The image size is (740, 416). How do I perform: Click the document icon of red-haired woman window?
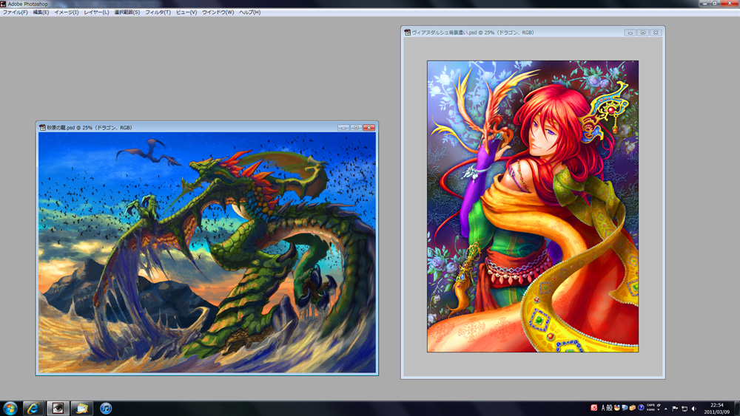click(407, 33)
